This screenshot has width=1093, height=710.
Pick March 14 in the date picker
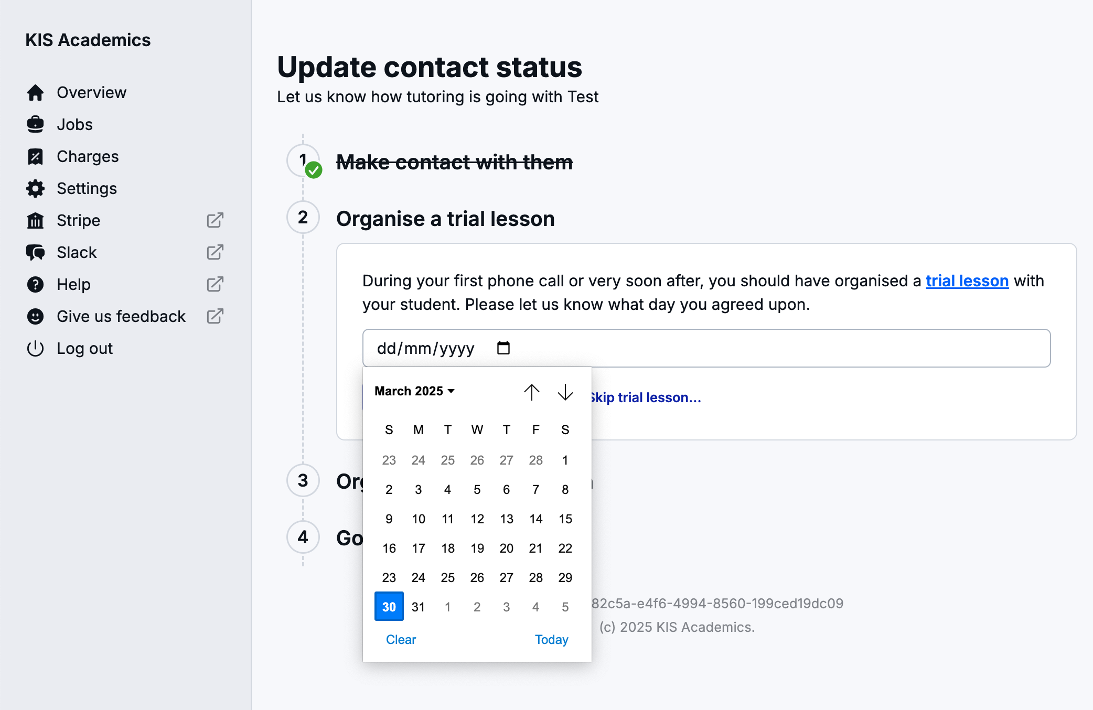coord(535,519)
